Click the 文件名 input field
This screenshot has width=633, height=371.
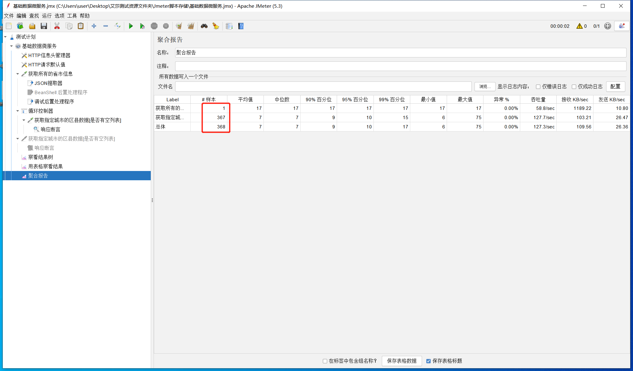[323, 87]
